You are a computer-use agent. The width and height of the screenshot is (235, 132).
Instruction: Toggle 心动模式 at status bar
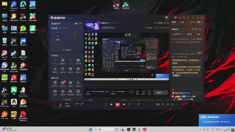(89, 100)
